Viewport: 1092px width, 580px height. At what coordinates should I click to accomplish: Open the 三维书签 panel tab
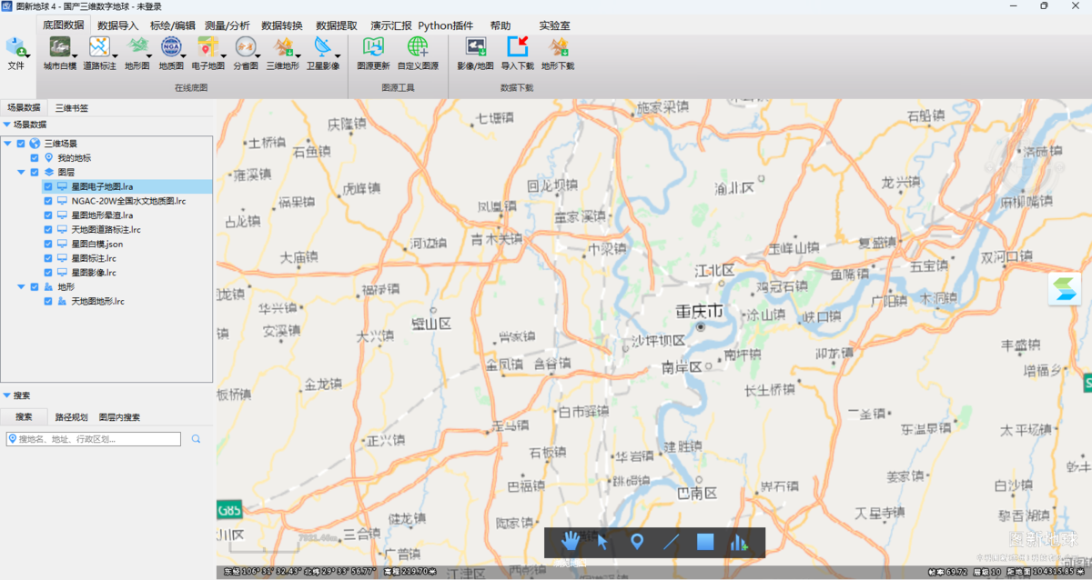tap(72, 108)
